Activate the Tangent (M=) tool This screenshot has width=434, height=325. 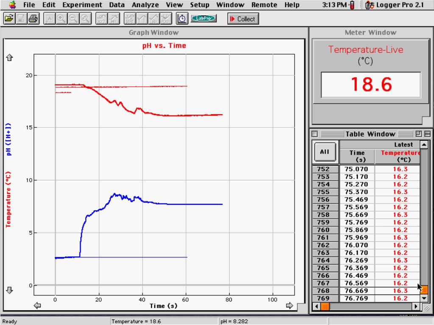coord(114,19)
